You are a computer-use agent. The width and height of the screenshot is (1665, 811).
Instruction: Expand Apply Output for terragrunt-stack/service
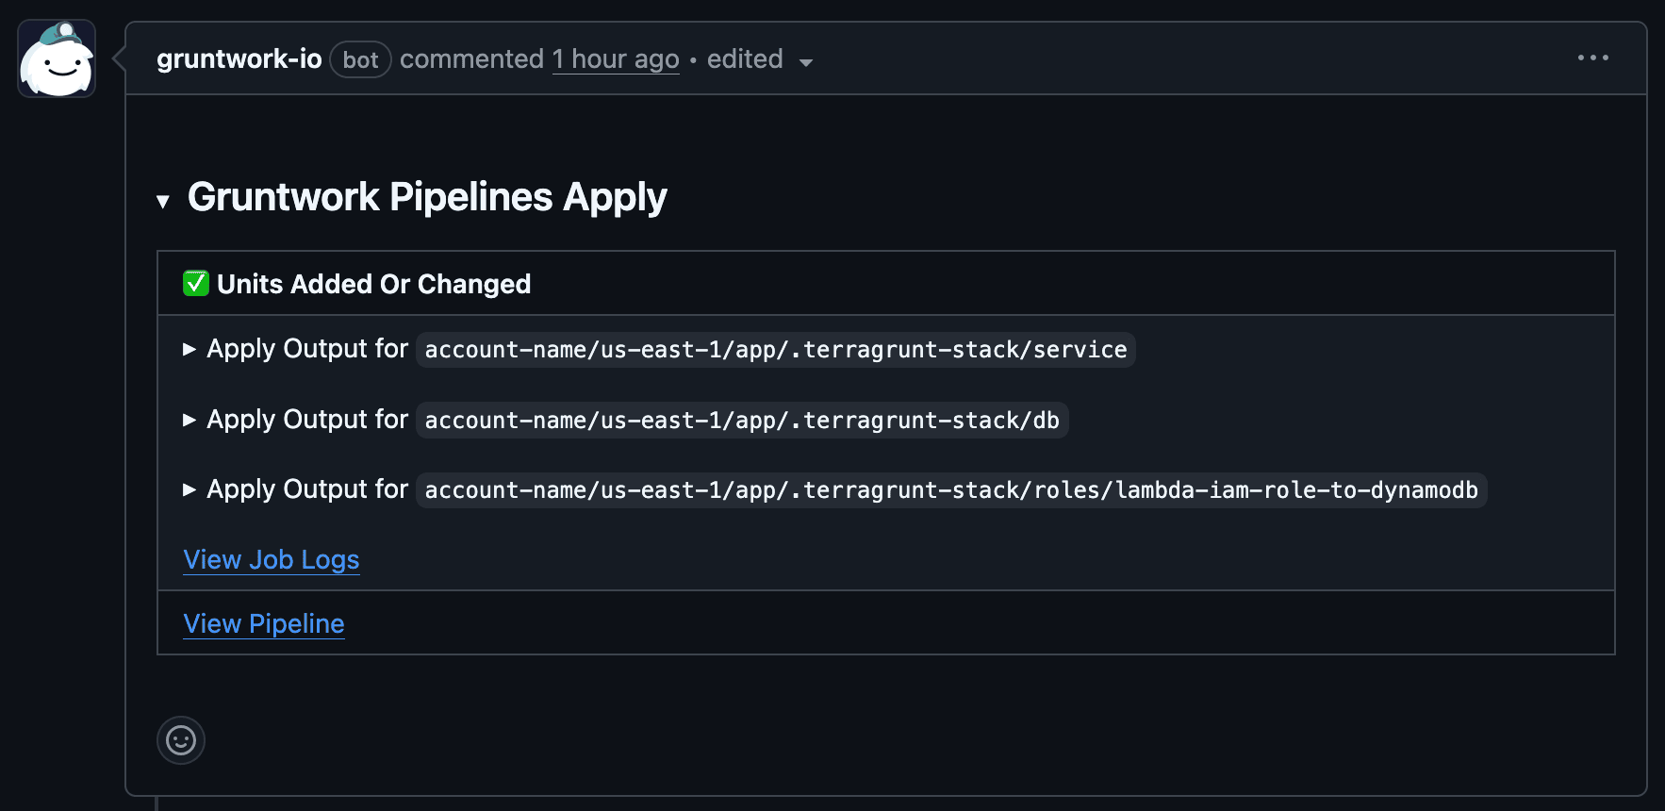(x=190, y=349)
